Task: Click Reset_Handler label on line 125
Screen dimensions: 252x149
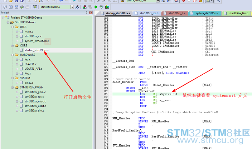Action: click(123, 82)
